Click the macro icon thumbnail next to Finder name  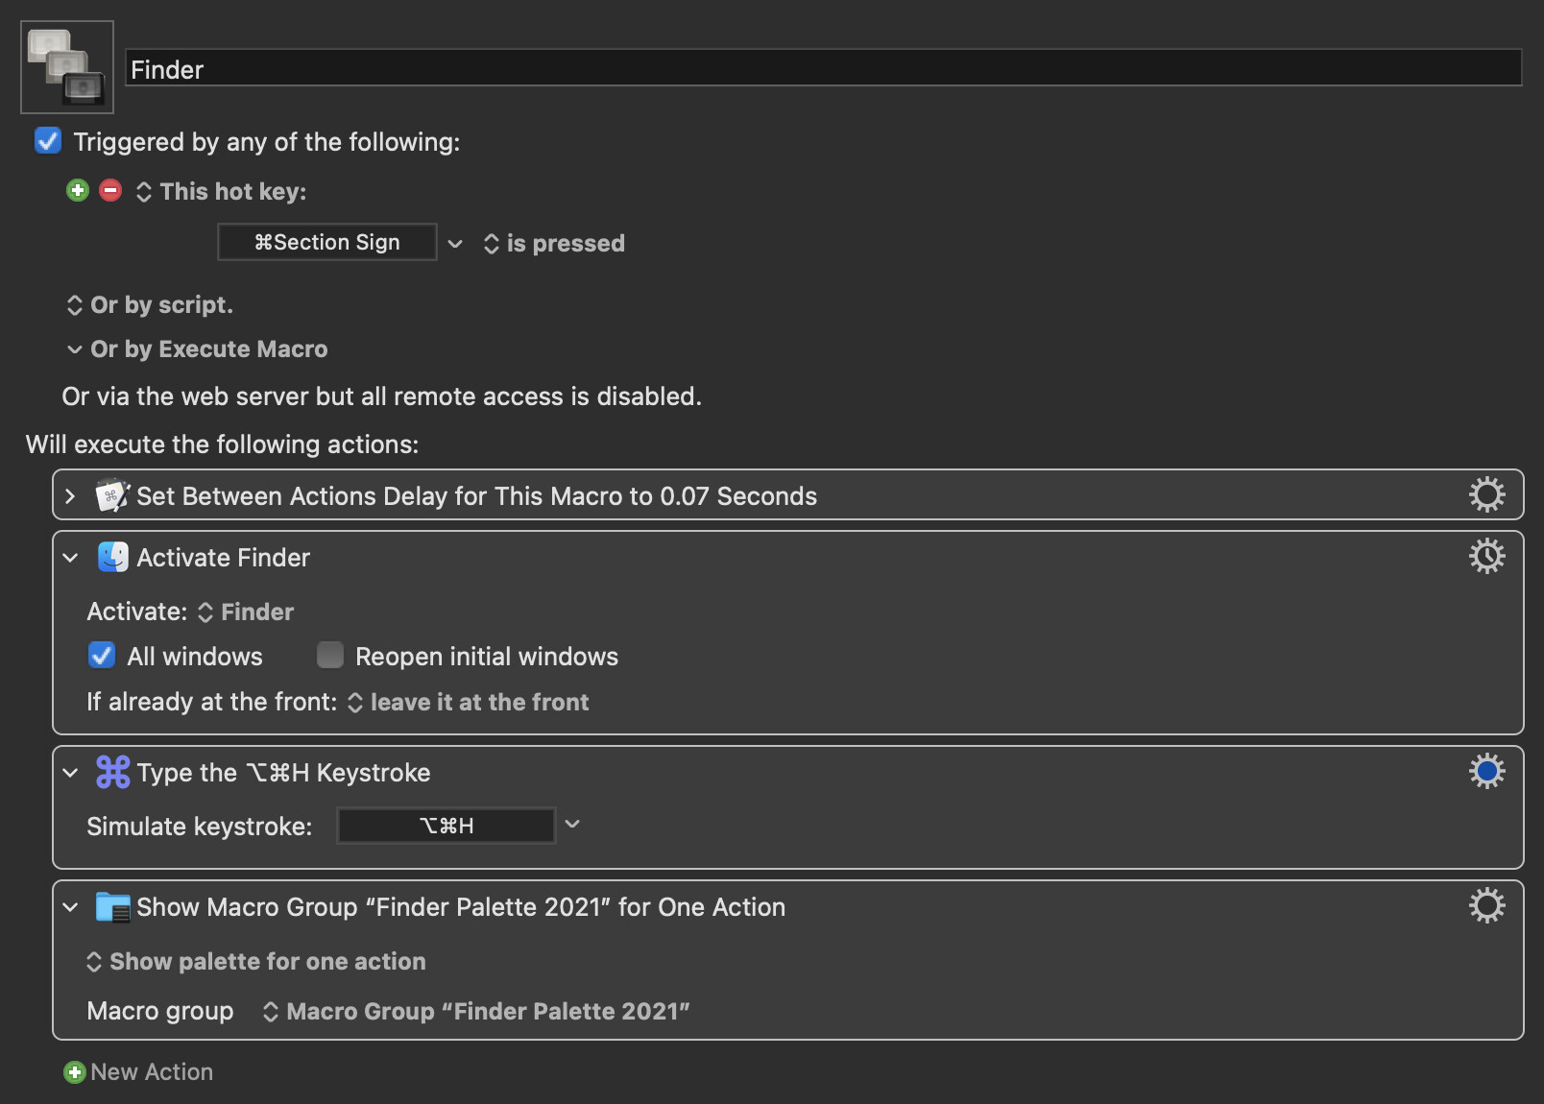tap(67, 67)
